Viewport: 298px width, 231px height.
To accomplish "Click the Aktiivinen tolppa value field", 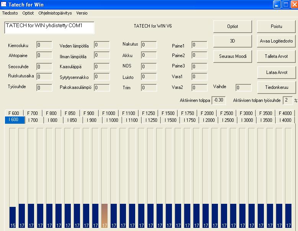I will (x=219, y=100).
